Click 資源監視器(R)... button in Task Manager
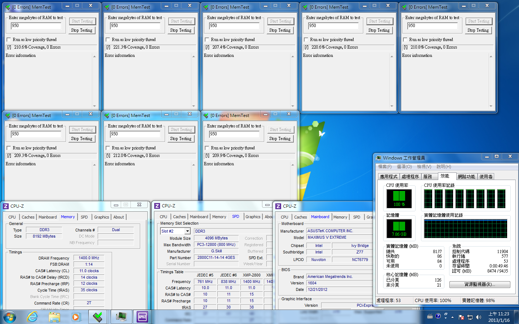 (x=480, y=284)
